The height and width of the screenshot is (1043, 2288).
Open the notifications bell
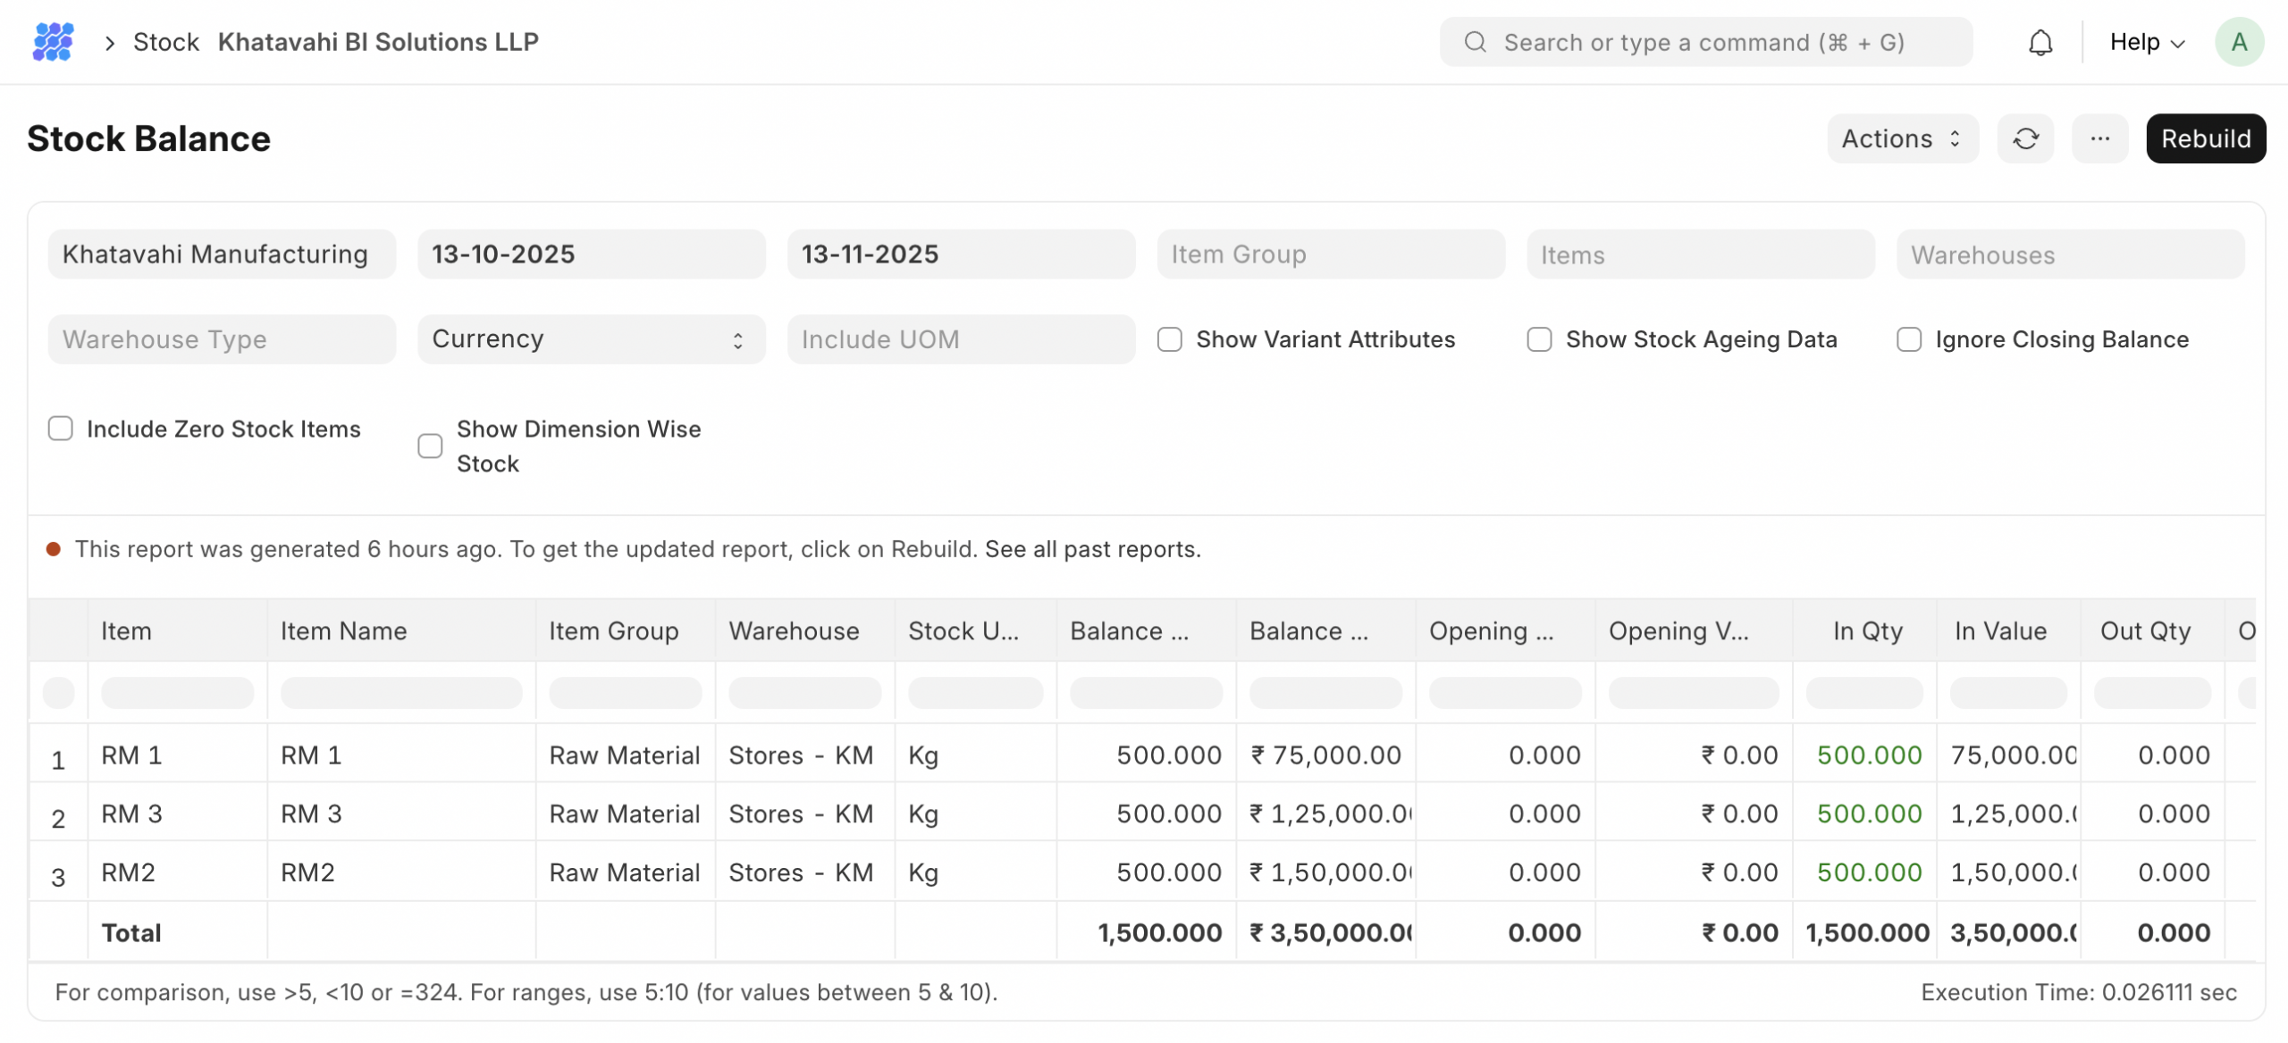(x=2040, y=42)
